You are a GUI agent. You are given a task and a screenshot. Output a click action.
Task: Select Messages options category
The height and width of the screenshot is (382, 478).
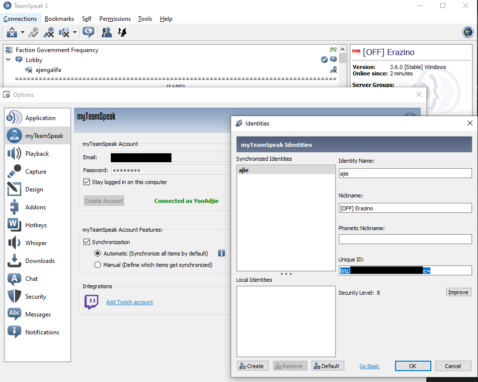click(37, 315)
